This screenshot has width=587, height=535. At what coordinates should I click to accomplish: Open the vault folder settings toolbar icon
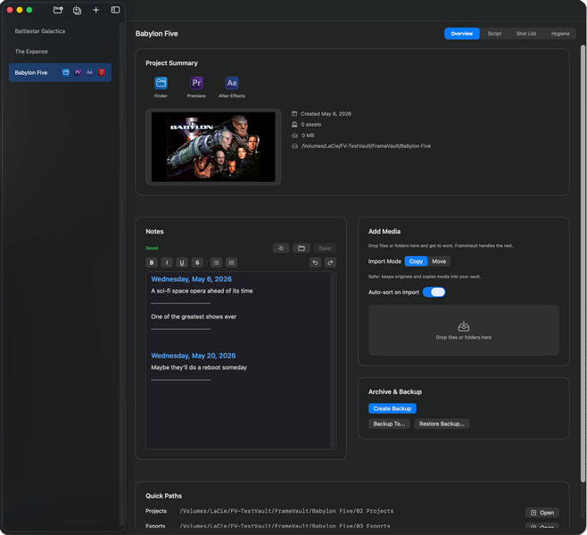coord(58,10)
